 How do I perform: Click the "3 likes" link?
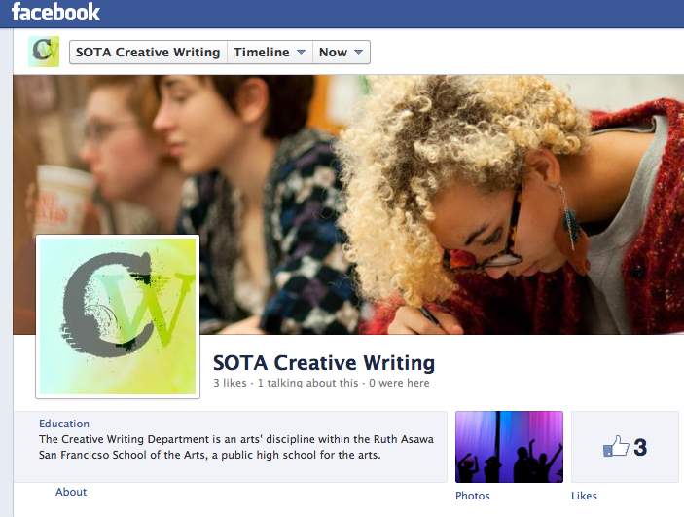tap(231, 384)
